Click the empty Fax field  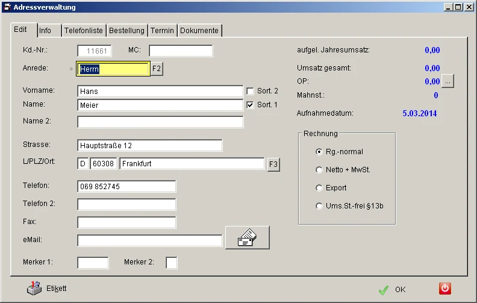[126, 222]
